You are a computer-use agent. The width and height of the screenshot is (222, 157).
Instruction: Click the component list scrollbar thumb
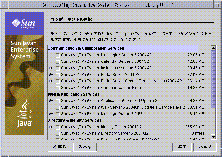[213, 79]
